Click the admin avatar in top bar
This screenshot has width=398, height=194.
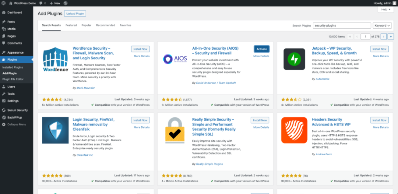click(394, 3)
